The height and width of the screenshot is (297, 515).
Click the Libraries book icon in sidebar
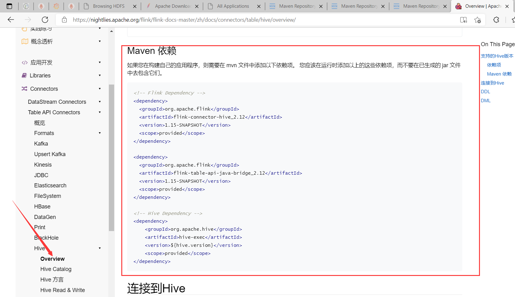25,75
